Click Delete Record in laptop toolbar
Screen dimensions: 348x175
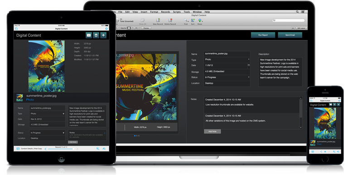pyautogui.click(x=170, y=22)
